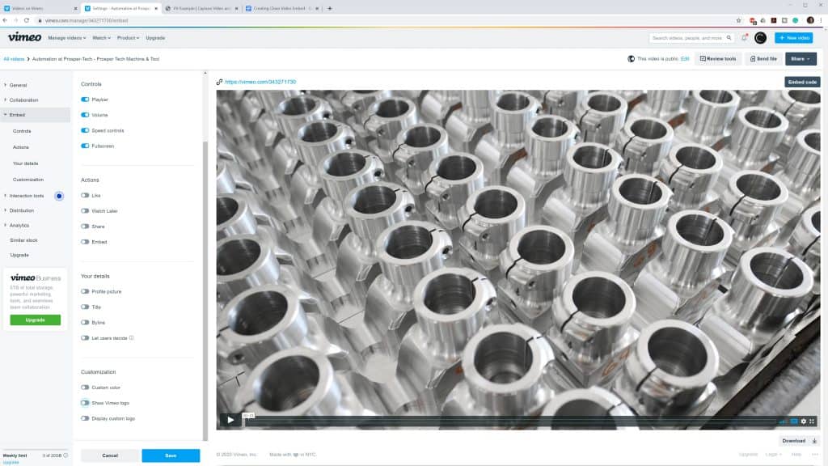This screenshot has height=466, width=828.
Task: Switch to the Videos on Vimeo tab
Action: pos(40,8)
